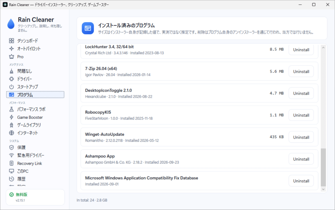Click the scrollbar up arrow
335x210 pixels.
pos(323,48)
